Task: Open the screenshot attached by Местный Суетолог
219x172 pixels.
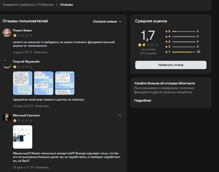Action: click(x=23, y=137)
